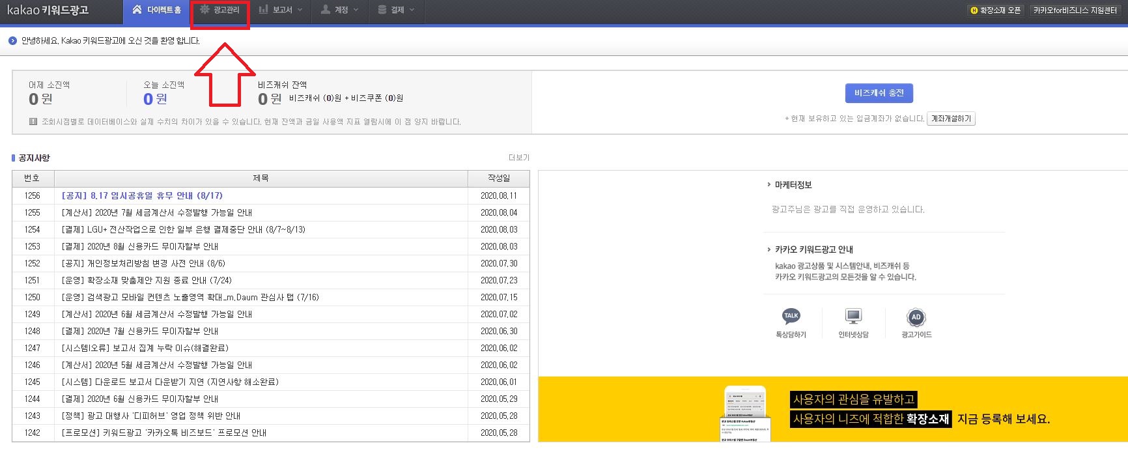Click the 작성일 column header
This screenshot has height=469, width=1128.
click(x=499, y=178)
